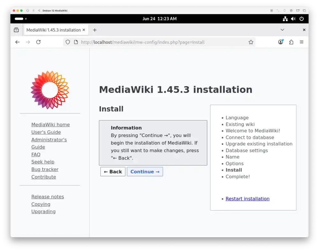
Task: Click the "Information" box heading
Action: coord(126,128)
